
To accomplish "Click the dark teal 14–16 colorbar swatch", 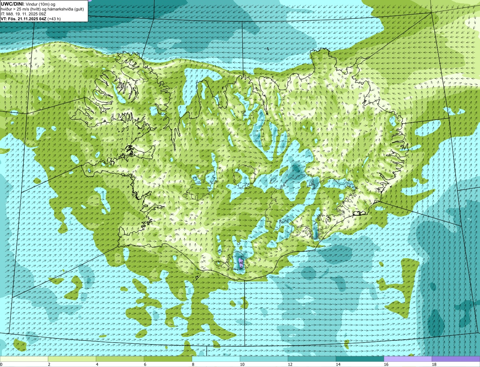I will tap(360, 359).
